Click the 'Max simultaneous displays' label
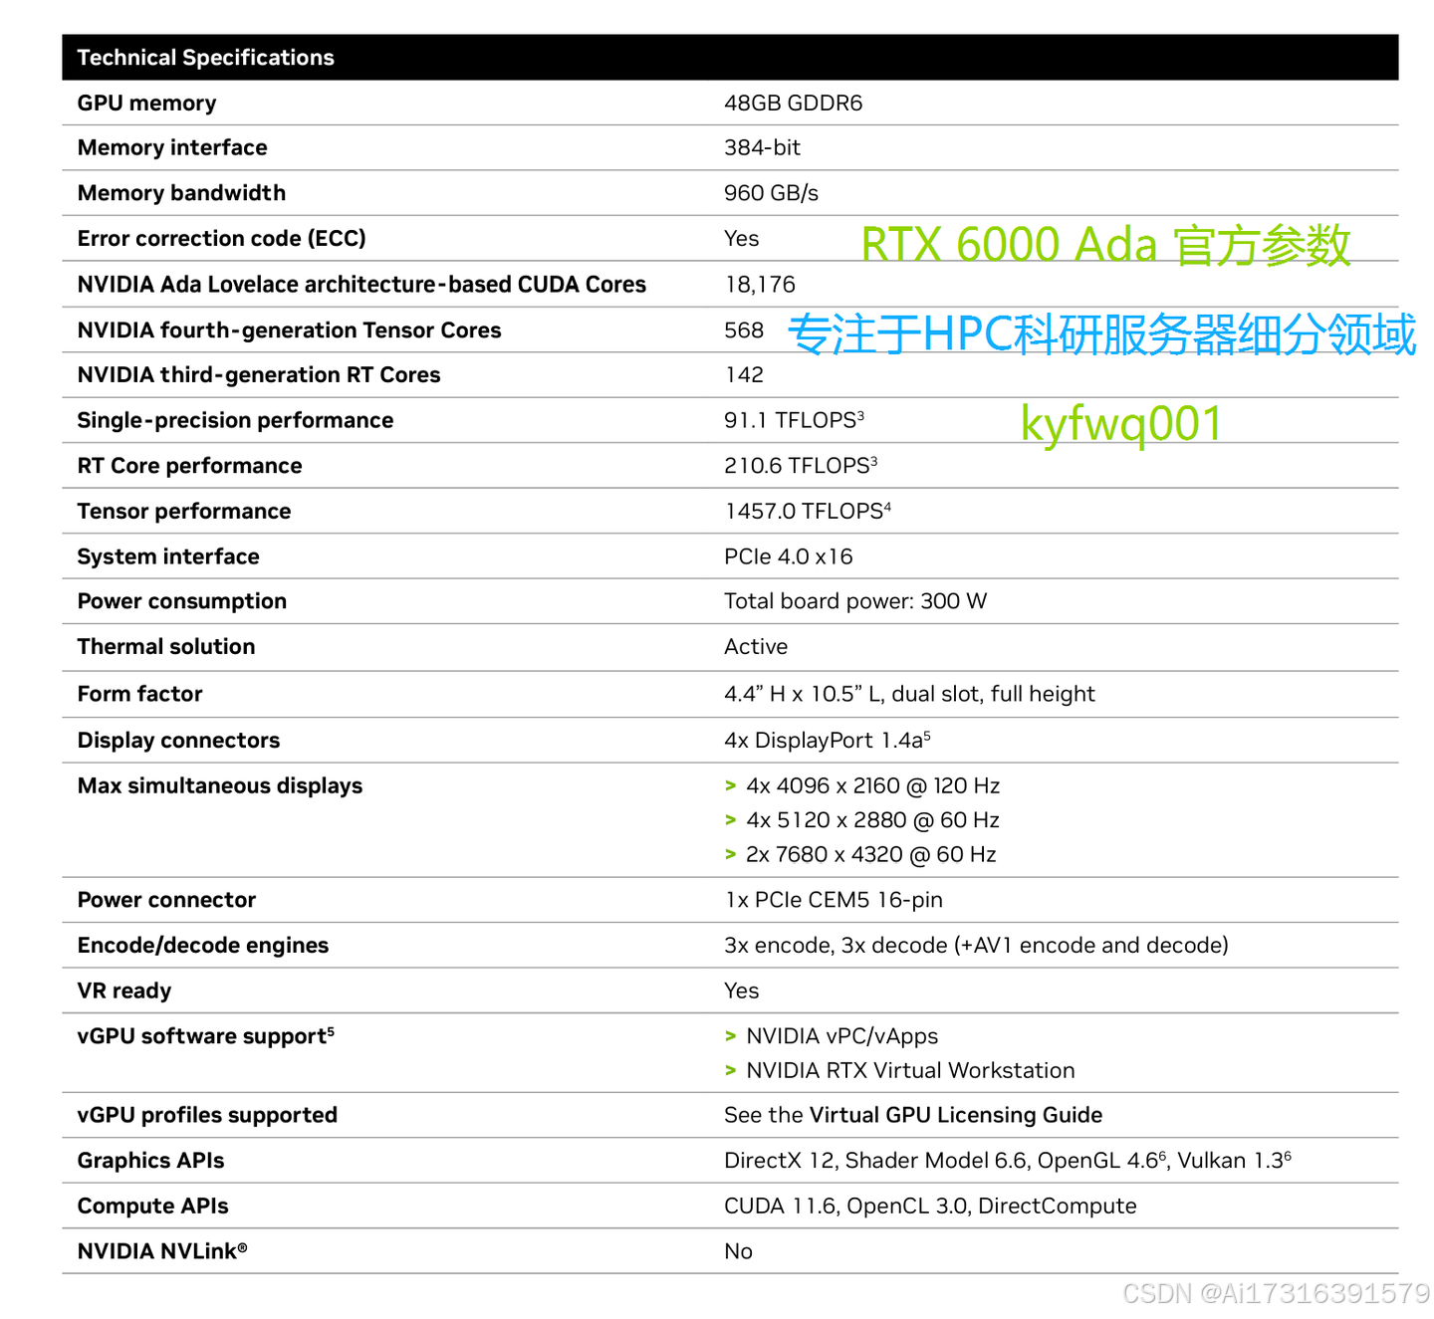The height and width of the screenshot is (1319, 1434). [220, 786]
